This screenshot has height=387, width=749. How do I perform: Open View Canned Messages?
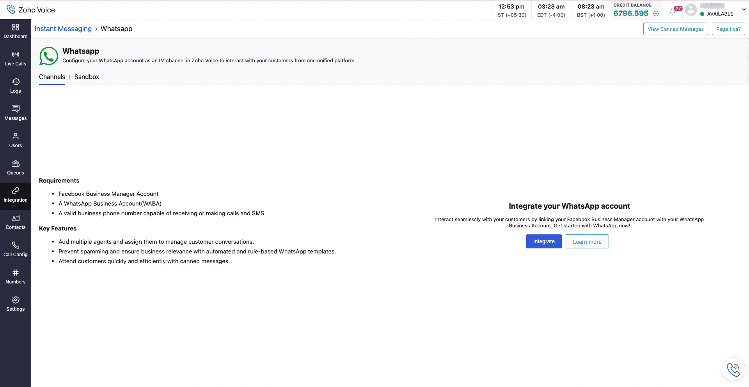point(676,29)
